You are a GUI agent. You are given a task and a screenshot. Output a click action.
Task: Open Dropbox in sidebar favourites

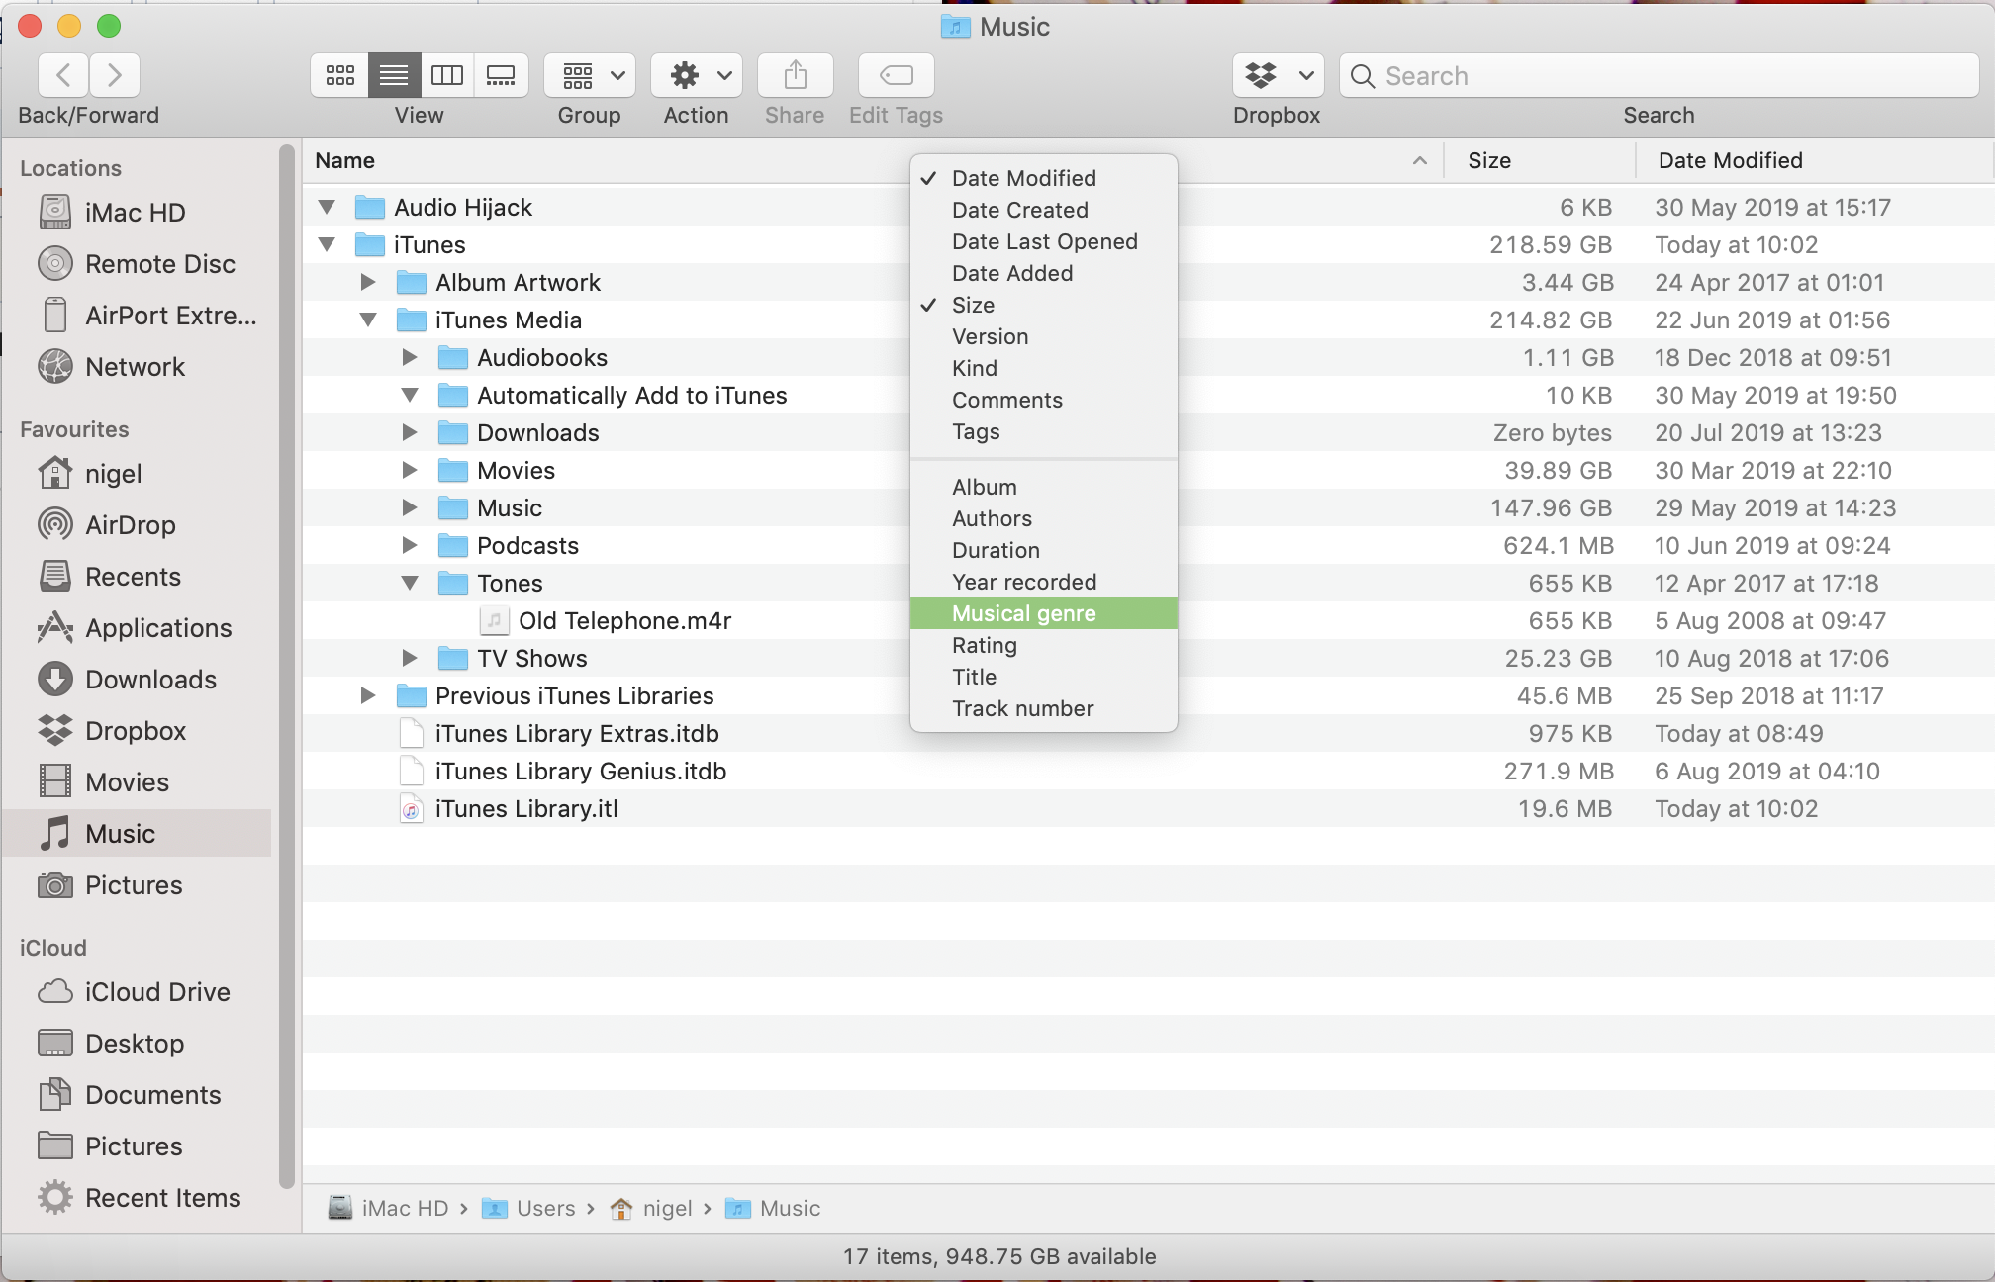pyautogui.click(x=136, y=731)
